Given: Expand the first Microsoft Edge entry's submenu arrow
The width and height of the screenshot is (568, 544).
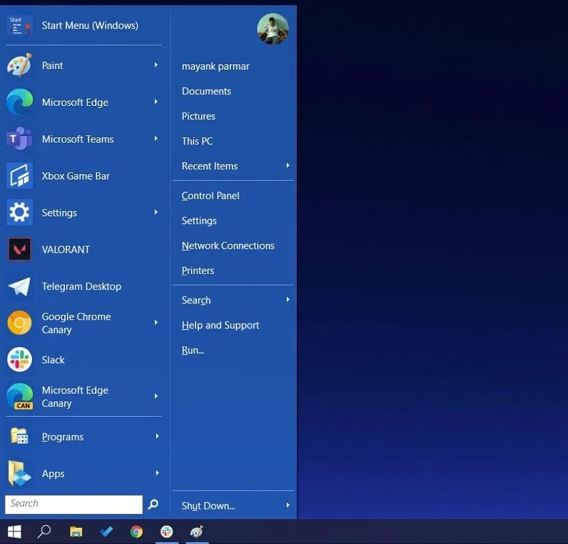Looking at the screenshot, I should [156, 102].
